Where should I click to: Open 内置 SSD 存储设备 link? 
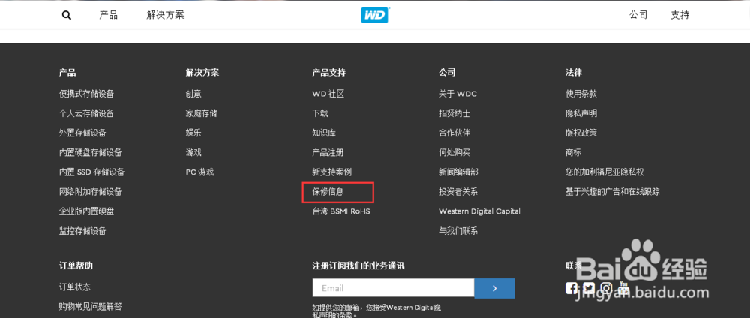coord(91,172)
